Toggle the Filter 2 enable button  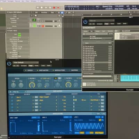click(x=65, y=79)
